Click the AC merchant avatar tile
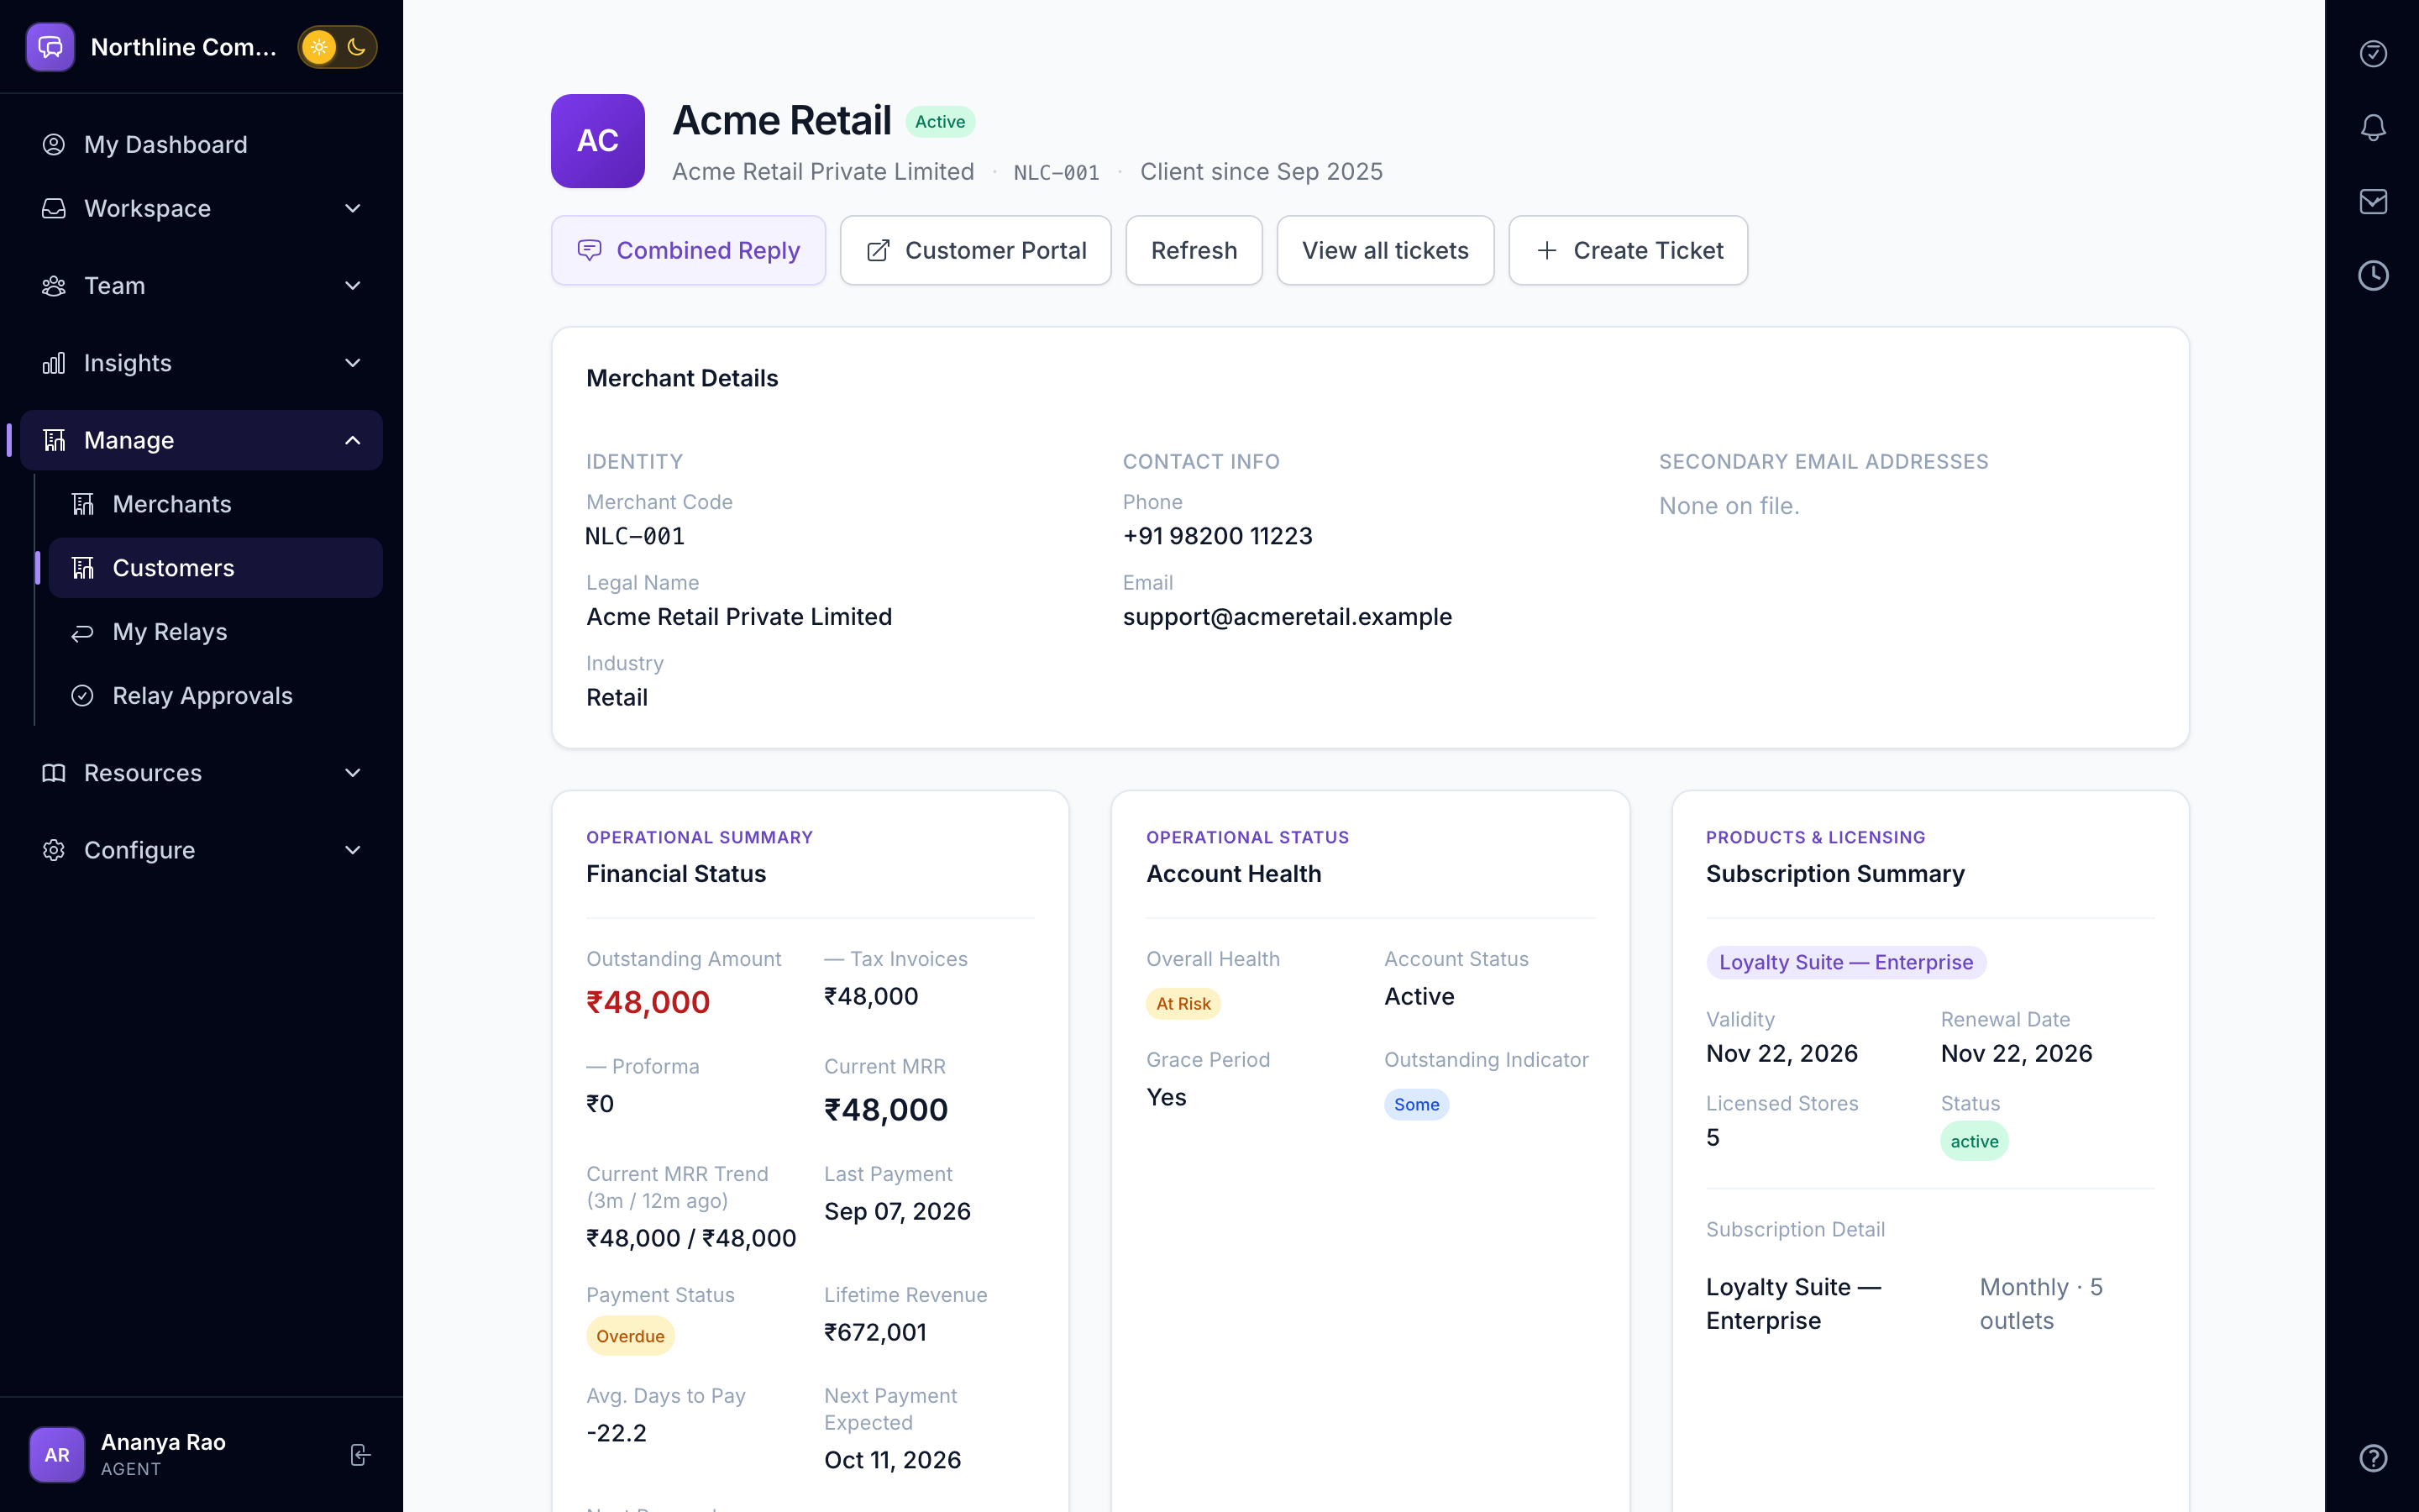The image size is (2419, 1512). [x=598, y=141]
